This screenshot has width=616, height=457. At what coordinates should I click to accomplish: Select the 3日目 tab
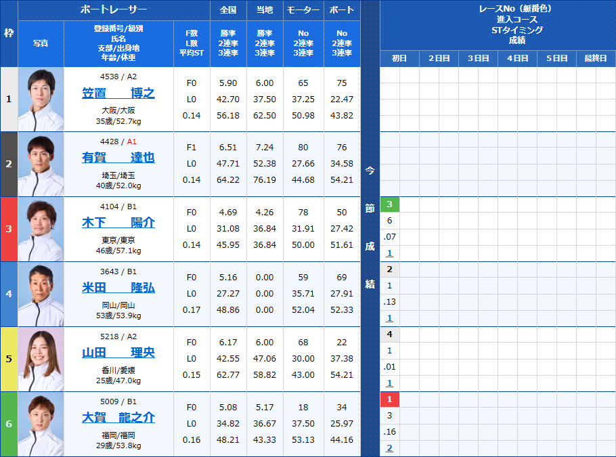pos(477,58)
